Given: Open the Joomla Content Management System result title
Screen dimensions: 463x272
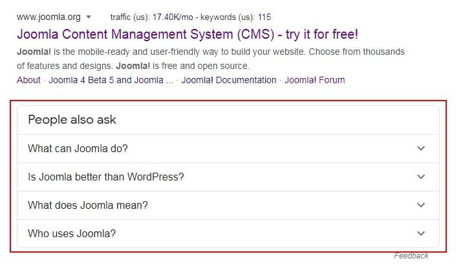Looking at the screenshot, I should point(188,34).
